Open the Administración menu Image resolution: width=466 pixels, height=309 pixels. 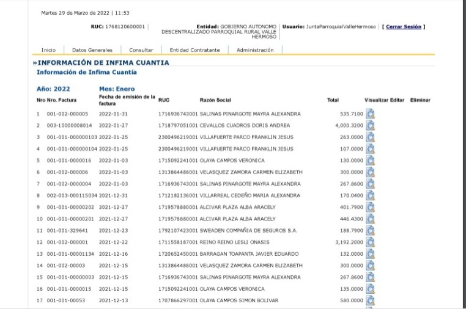pyautogui.click(x=255, y=50)
